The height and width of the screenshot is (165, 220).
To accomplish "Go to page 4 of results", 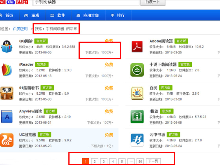I will click(113, 161).
